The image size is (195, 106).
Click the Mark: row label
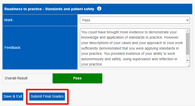tap(9, 20)
